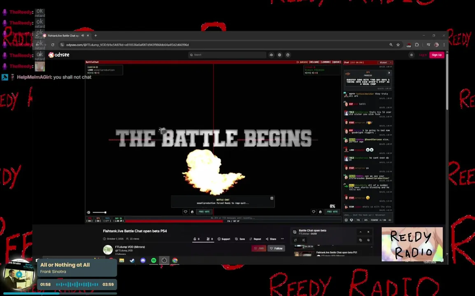Open OBS Studio from the taskbar
This screenshot has width=475, height=296.
pos(164,260)
